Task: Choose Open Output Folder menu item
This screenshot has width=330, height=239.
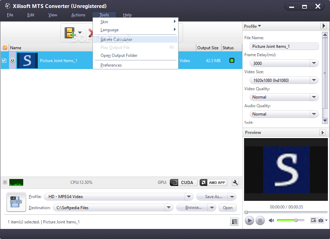Action: (136, 56)
